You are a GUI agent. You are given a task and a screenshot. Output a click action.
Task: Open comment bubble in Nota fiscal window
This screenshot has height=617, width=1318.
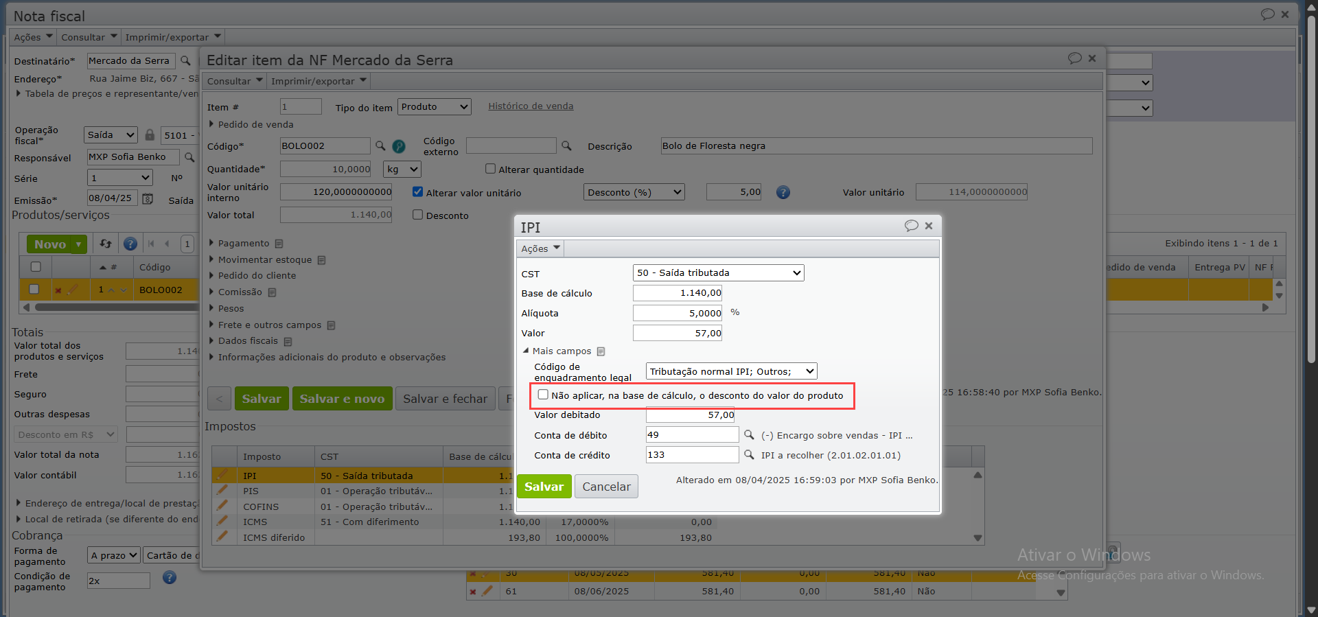point(1268,14)
